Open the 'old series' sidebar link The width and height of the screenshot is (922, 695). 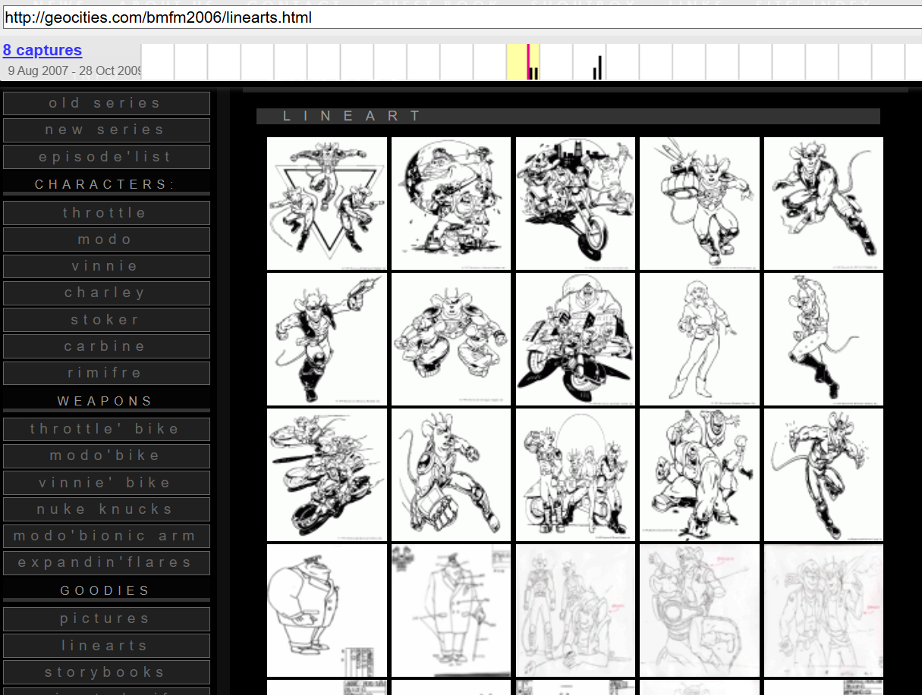(x=106, y=103)
